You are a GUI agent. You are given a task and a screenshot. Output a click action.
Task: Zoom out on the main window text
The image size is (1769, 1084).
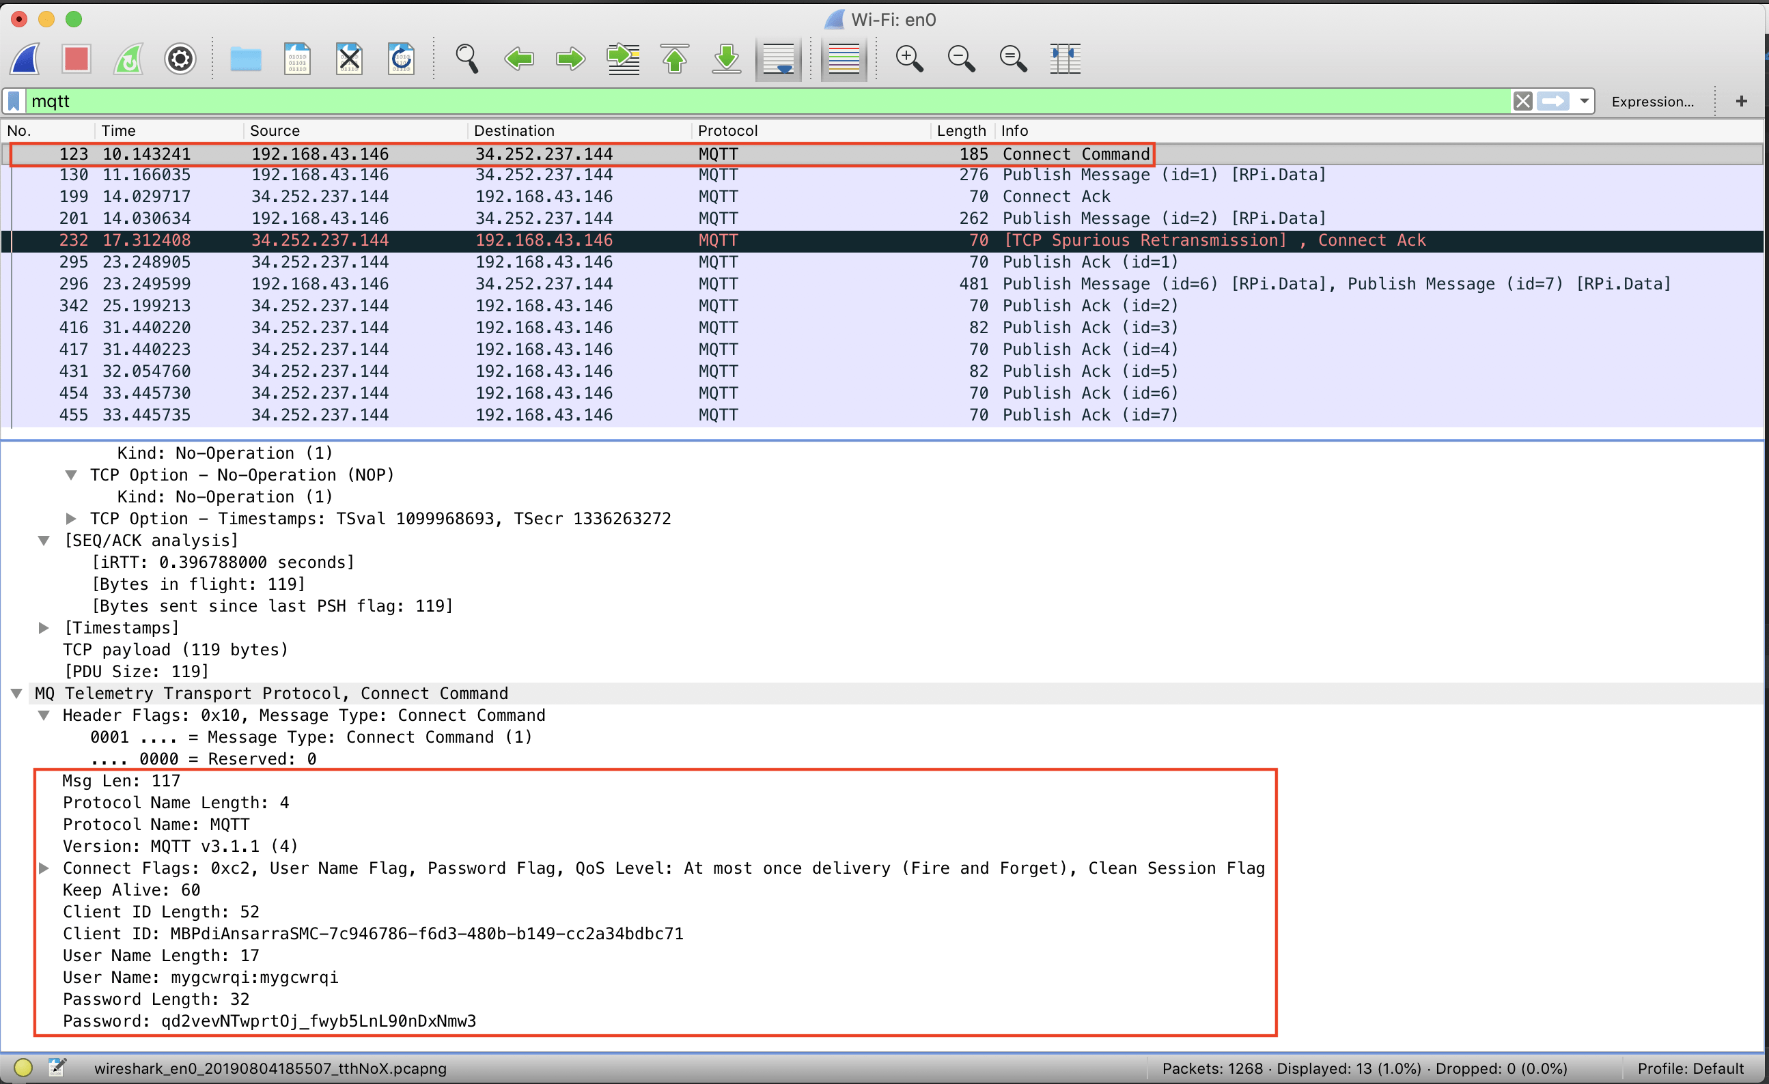pyautogui.click(x=961, y=58)
